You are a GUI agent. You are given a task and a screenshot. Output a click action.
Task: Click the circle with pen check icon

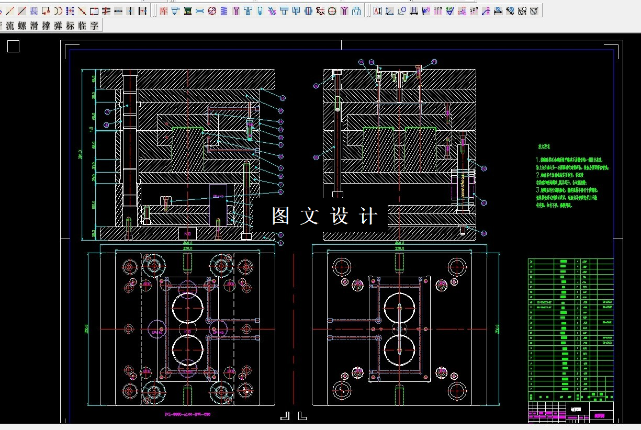pos(534,10)
